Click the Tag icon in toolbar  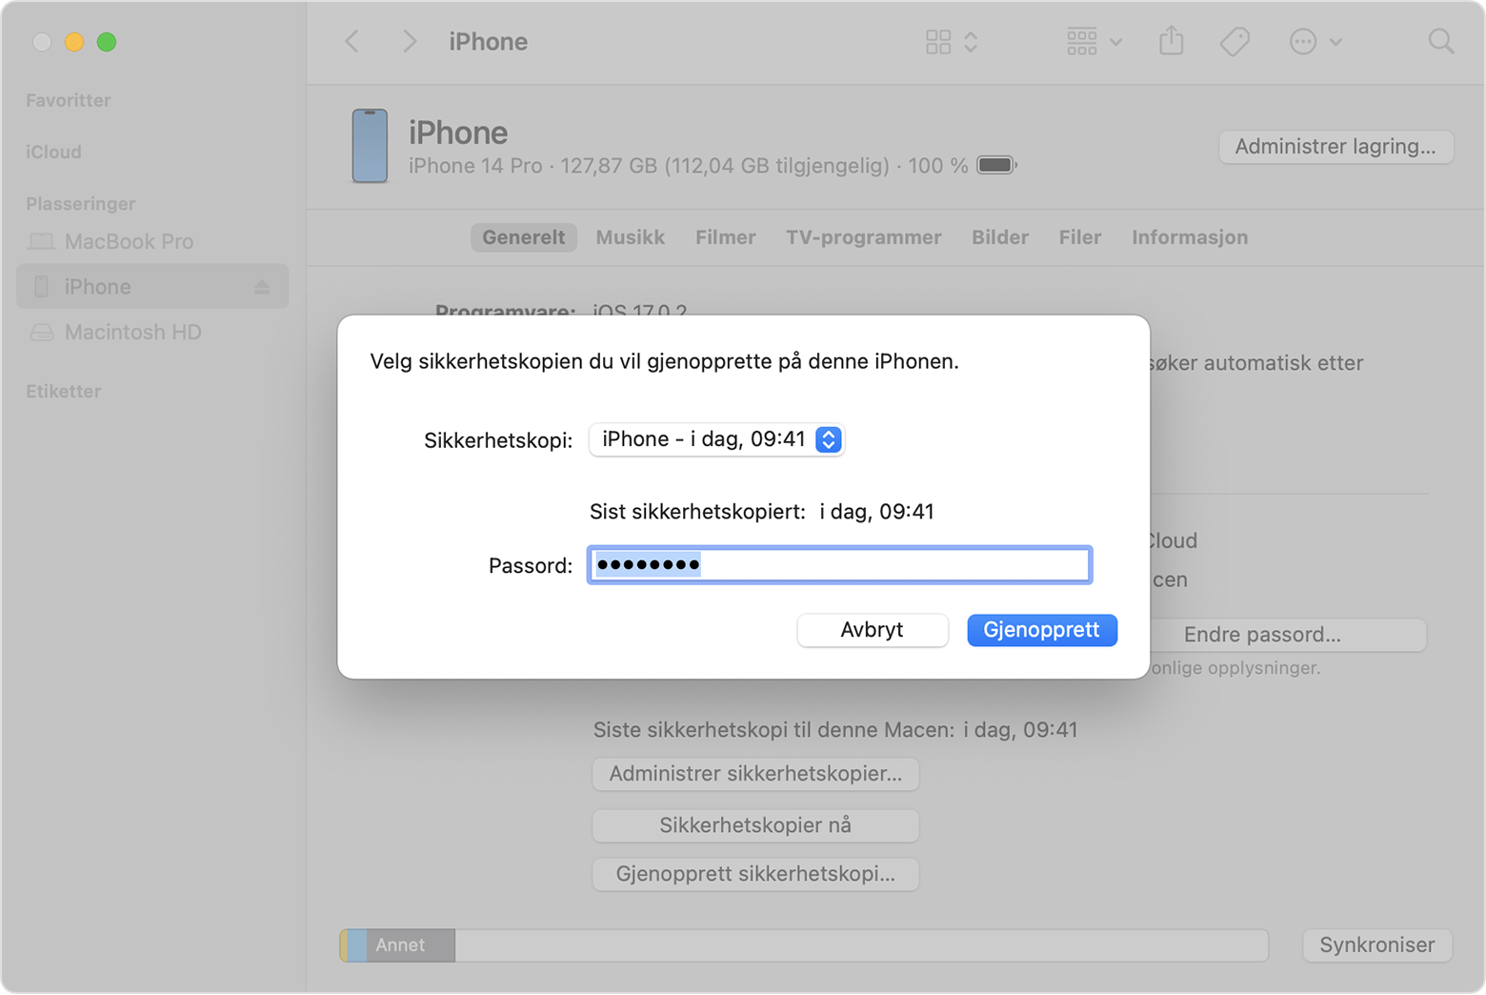click(1235, 42)
